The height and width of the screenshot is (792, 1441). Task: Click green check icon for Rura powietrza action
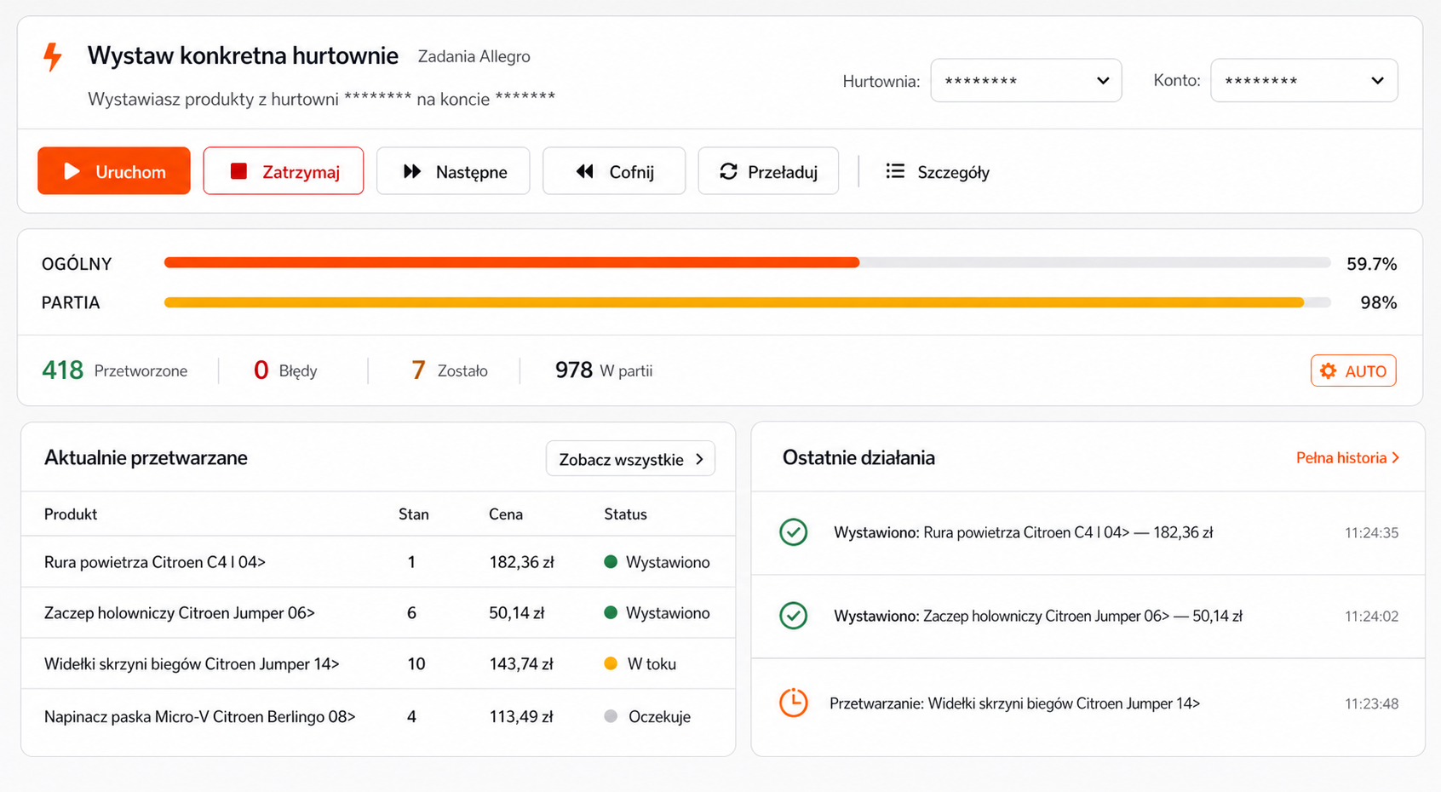tap(794, 532)
